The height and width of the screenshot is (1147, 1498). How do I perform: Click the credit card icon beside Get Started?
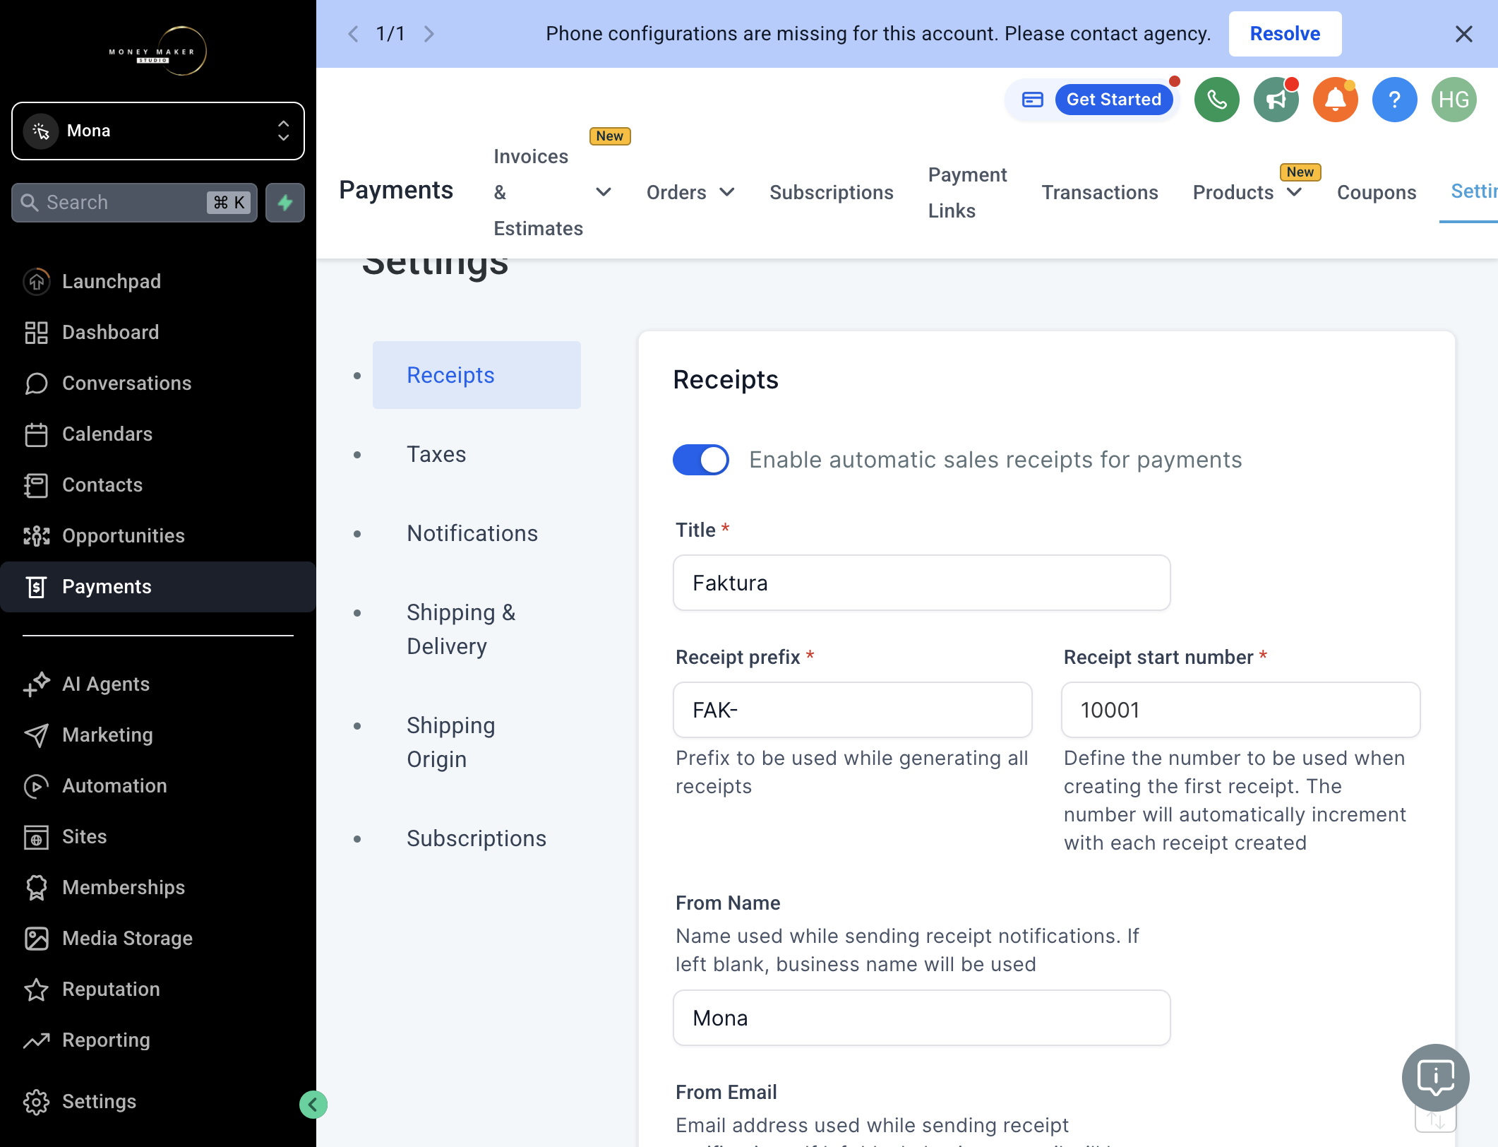[x=1032, y=100]
